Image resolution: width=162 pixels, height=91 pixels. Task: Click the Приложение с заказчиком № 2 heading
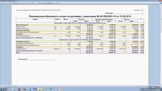pos(80,40)
